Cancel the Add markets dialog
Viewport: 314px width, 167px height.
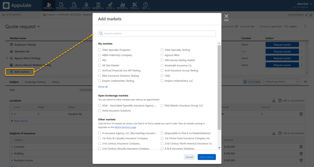[189, 157]
